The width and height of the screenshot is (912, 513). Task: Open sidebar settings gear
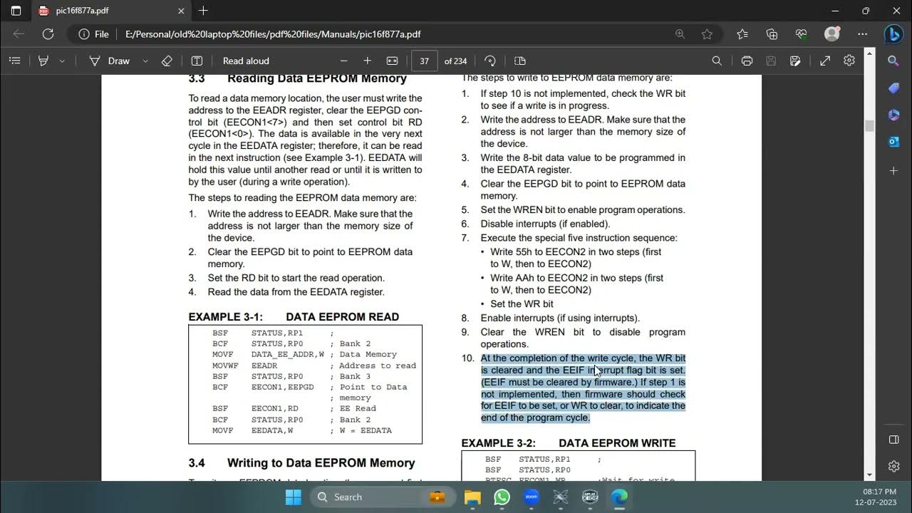coord(893,466)
